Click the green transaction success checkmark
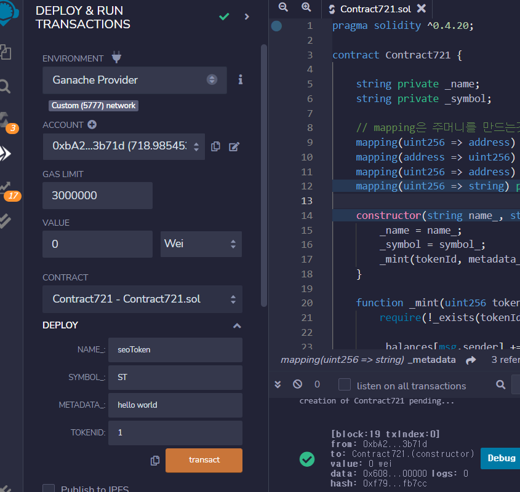The height and width of the screenshot is (492, 520). (307, 459)
